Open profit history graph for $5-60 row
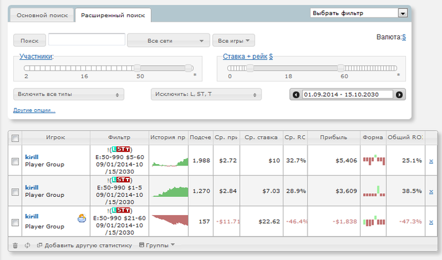 click(170, 162)
